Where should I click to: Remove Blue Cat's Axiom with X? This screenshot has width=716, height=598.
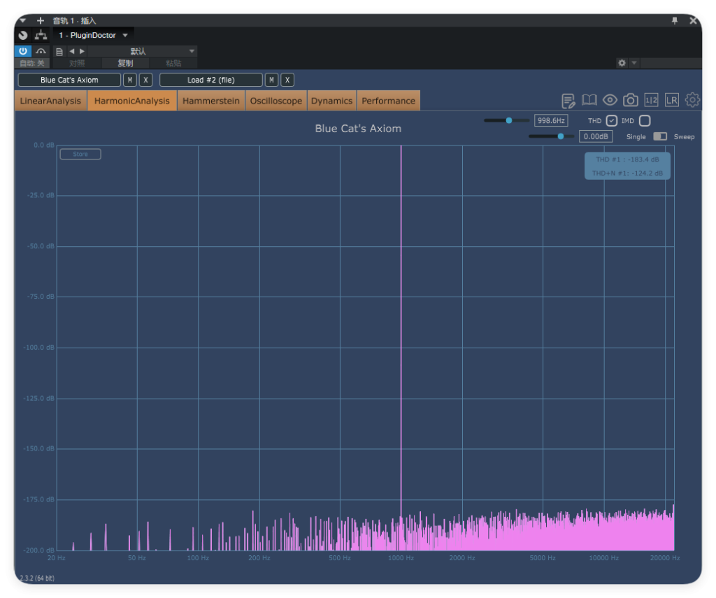coord(145,80)
